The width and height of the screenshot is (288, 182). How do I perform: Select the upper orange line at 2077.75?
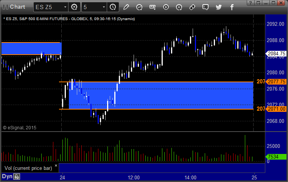[x=156, y=82]
